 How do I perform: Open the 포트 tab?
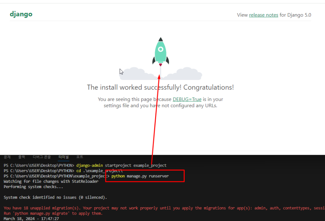click(80, 157)
